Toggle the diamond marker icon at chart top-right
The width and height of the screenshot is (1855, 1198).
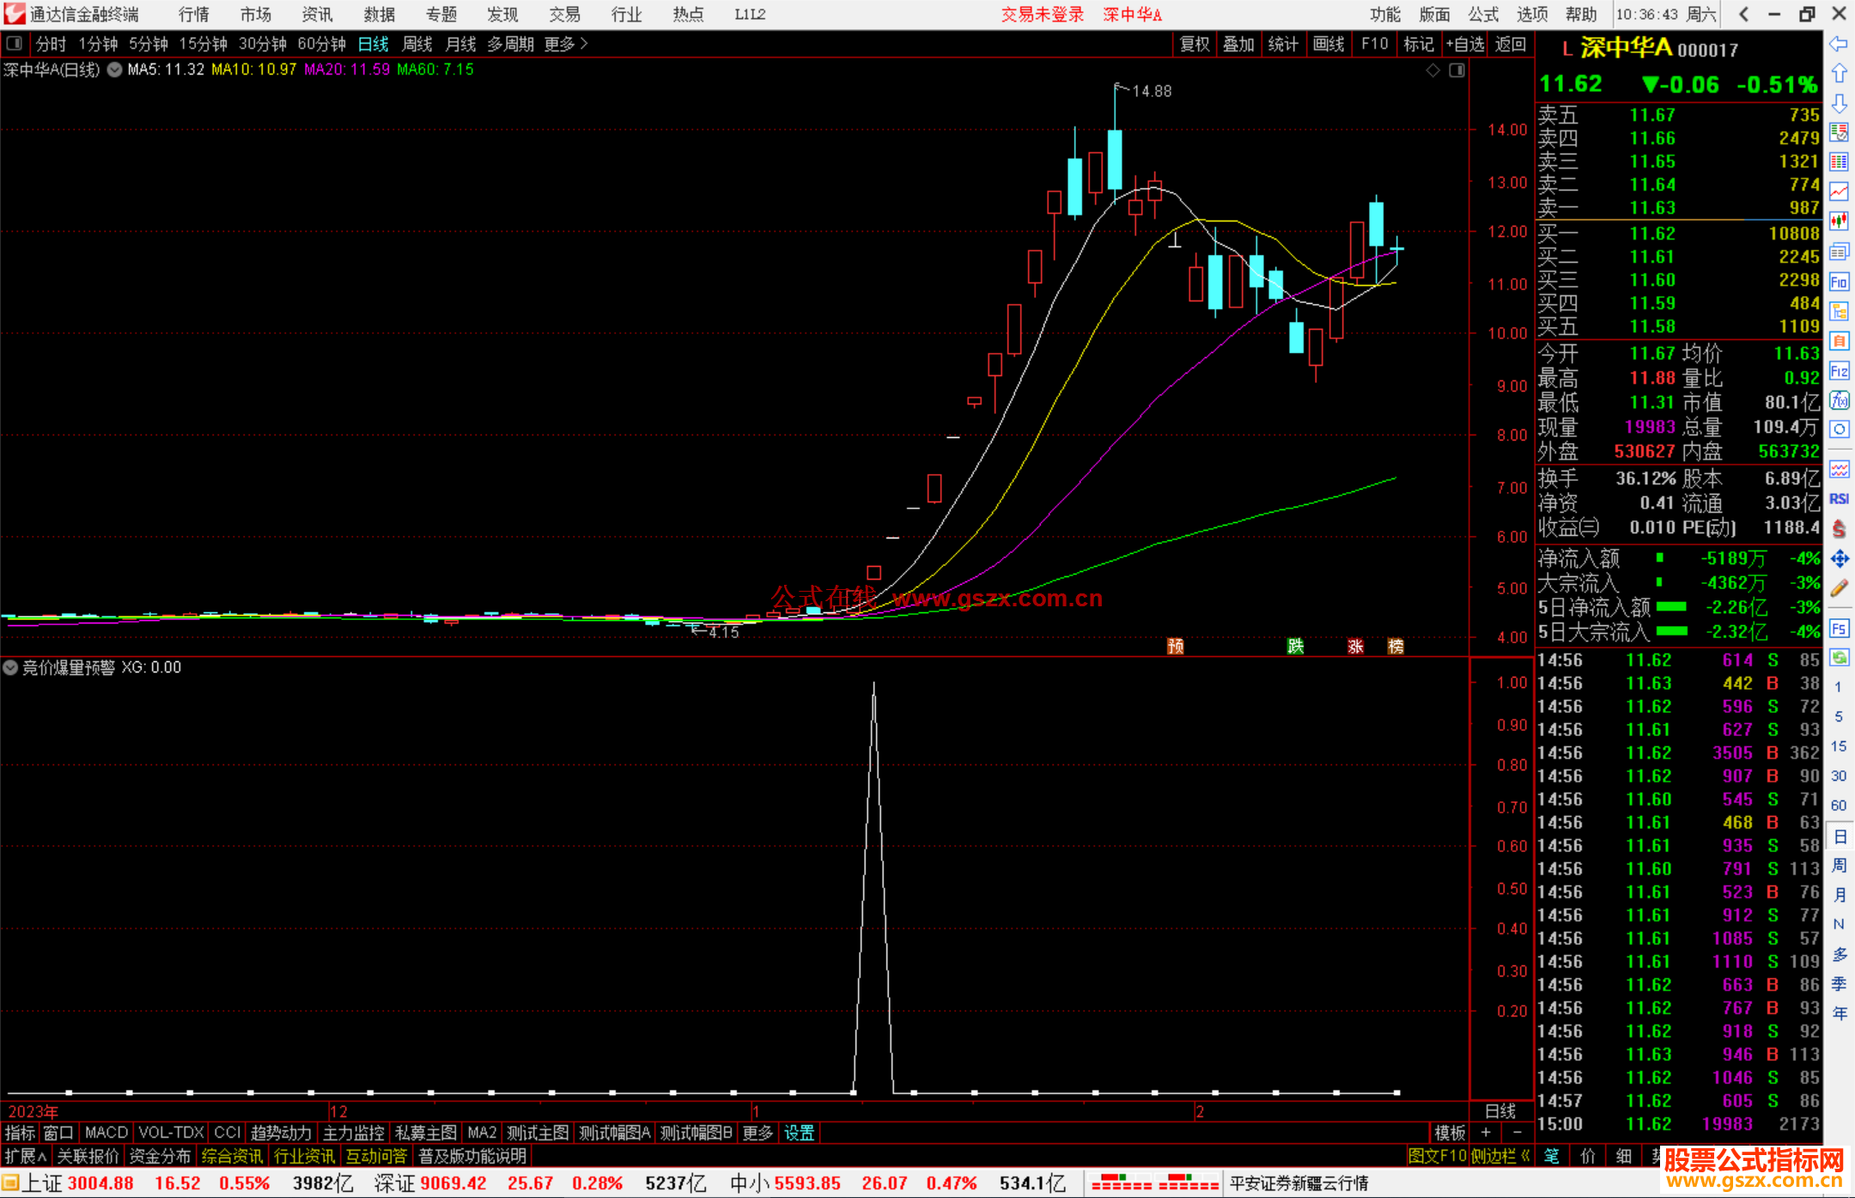pos(1432,70)
